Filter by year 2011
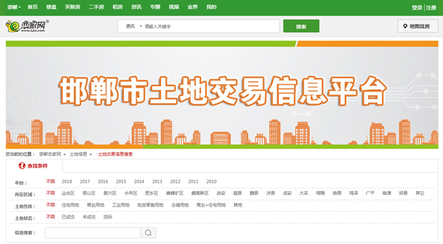Image resolution: width=443 pixels, height=244 pixels. click(193, 181)
